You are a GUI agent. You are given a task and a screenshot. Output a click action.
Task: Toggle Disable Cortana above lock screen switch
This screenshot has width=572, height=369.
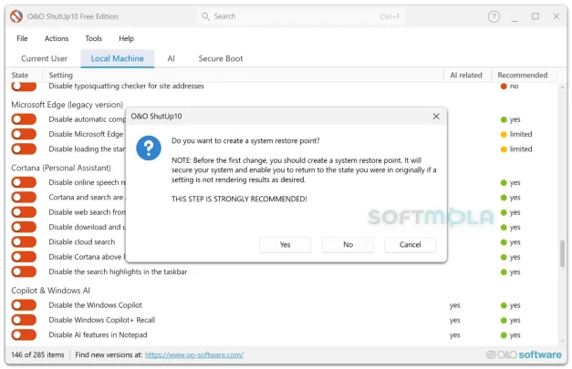click(24, 257)
